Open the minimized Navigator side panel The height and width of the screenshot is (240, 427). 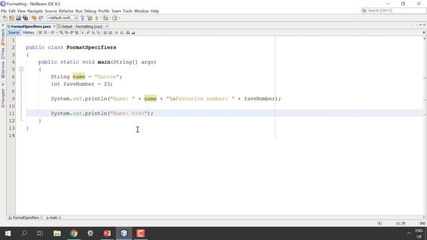pyautogui.click(x=3, y=97)
